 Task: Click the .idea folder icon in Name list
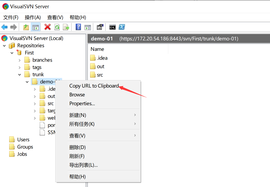click(93, 58)
